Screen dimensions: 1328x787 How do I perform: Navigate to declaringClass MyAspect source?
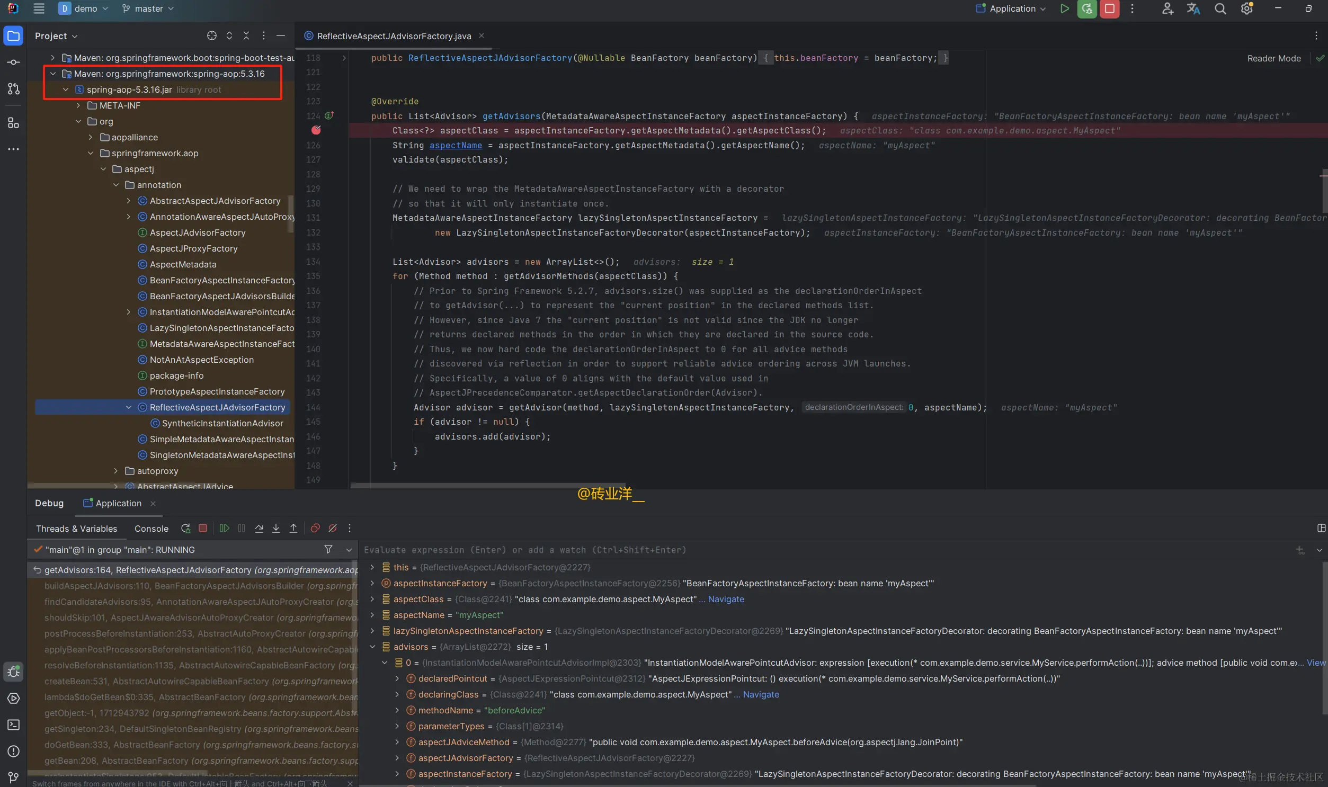[761, 695]
